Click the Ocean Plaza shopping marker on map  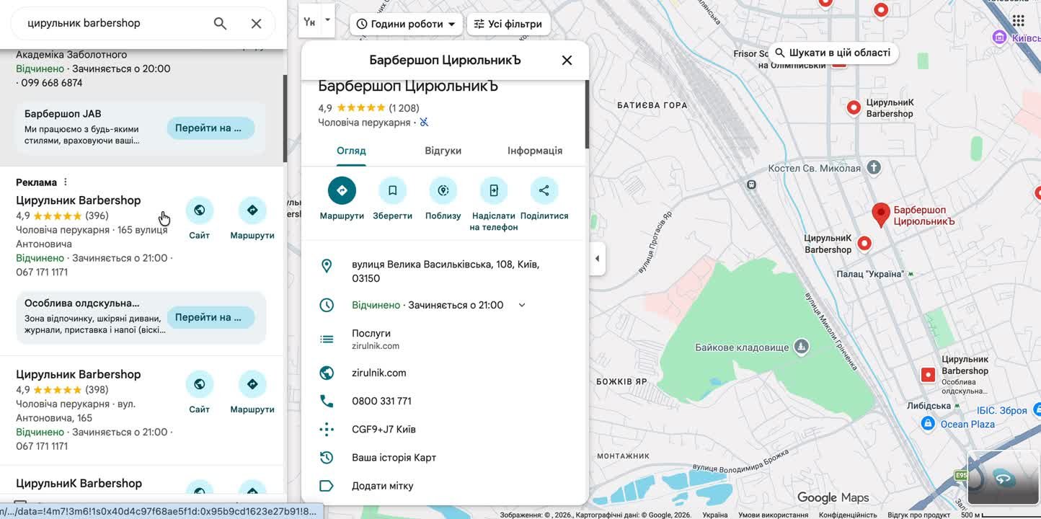928,425
